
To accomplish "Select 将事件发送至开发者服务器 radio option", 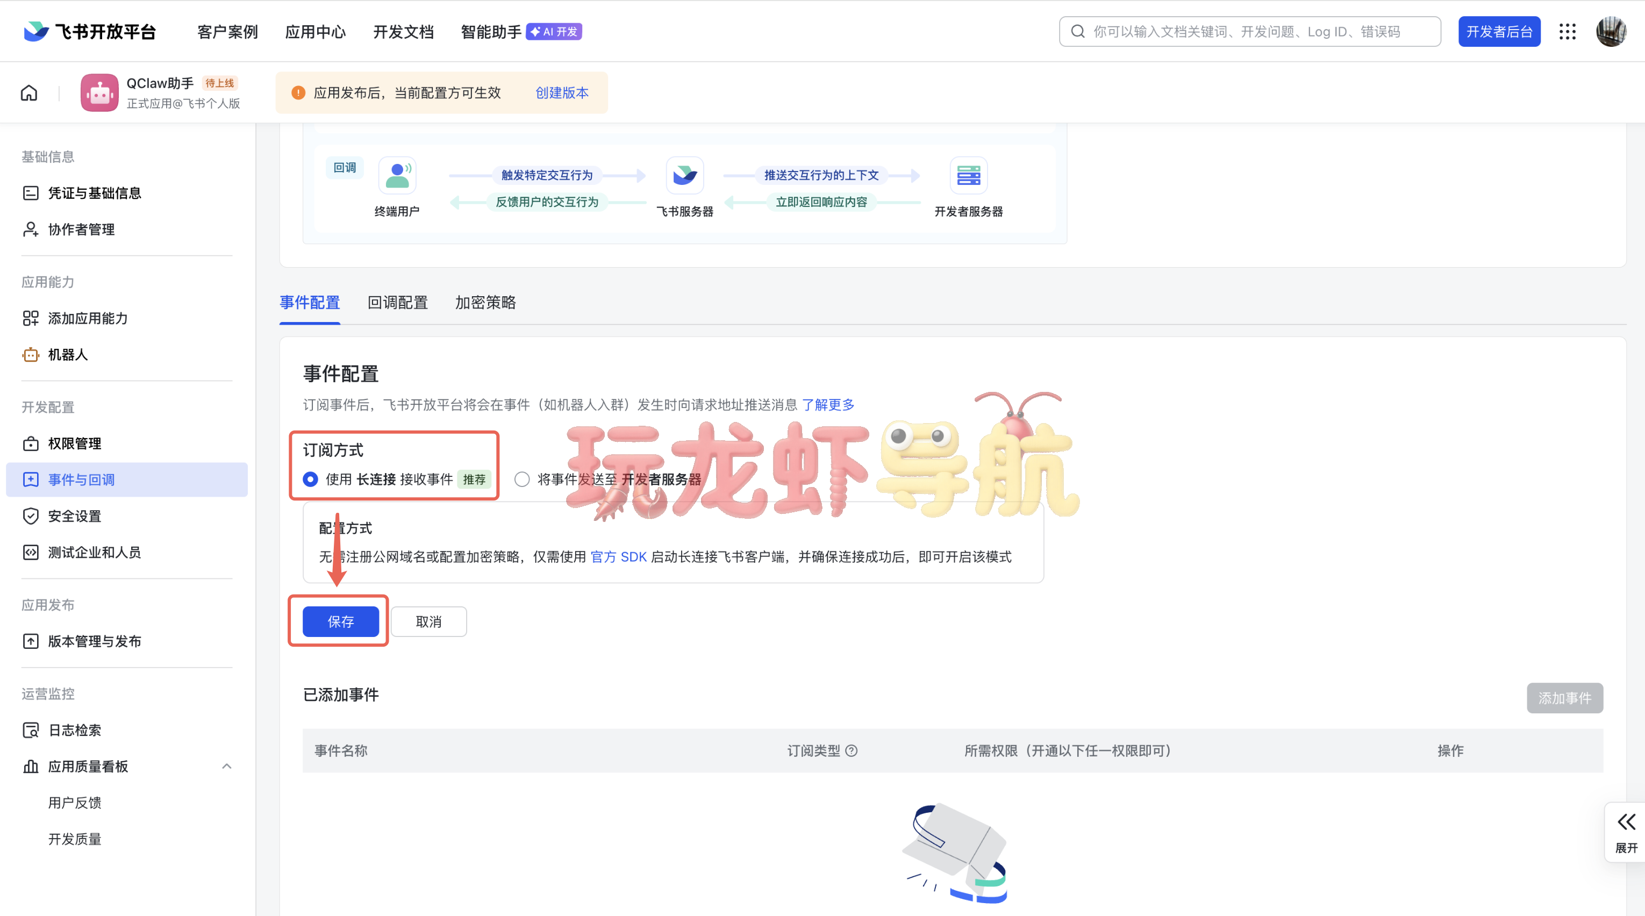I will [x=523, y=480].
